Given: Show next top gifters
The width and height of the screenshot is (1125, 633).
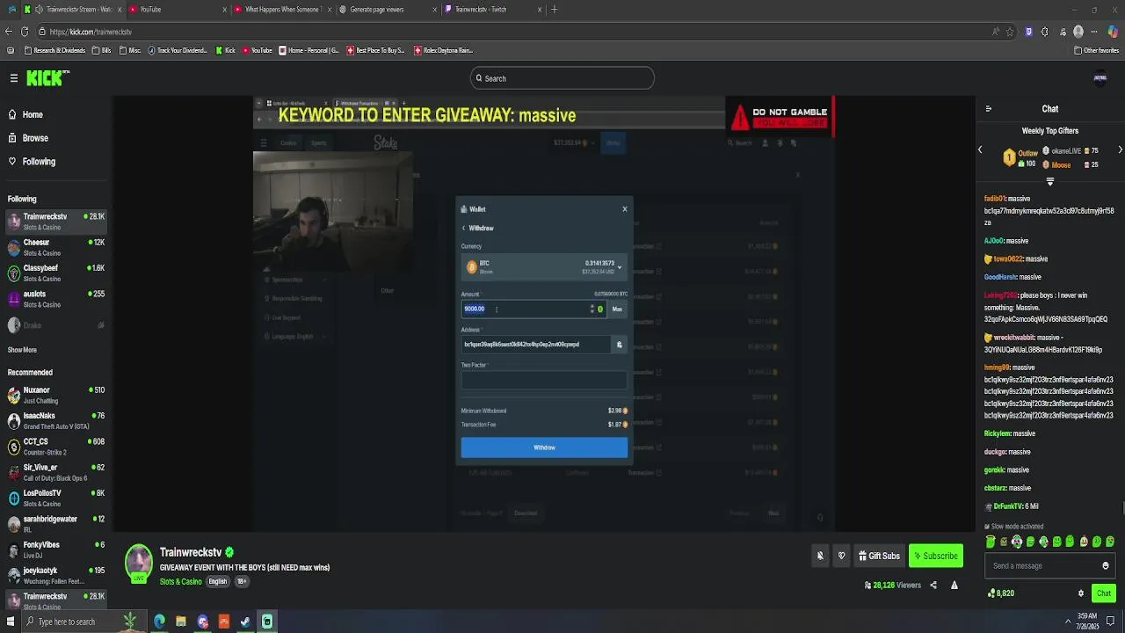Looking at the screenshot, I should tap(1120, 150).
